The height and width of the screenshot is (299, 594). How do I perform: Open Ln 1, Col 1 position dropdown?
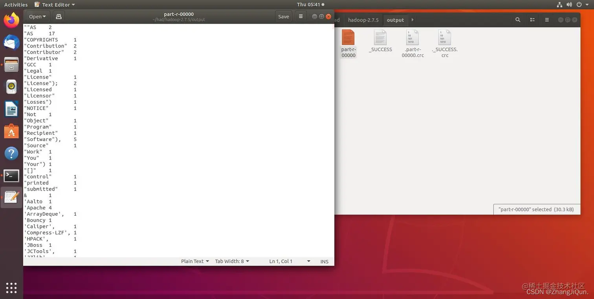290,261
